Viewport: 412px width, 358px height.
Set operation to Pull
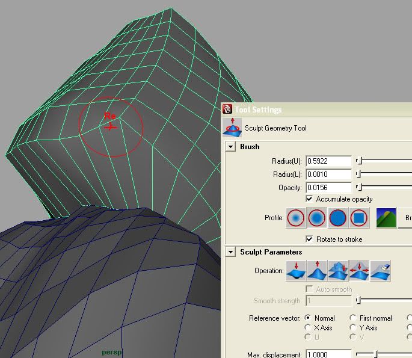[317, 271]
